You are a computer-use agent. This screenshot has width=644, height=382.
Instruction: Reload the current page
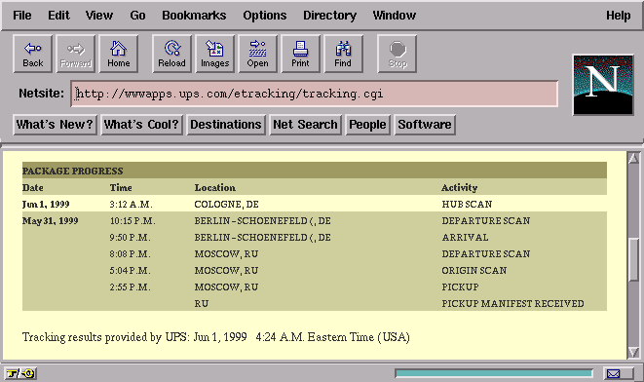point(171,54)
